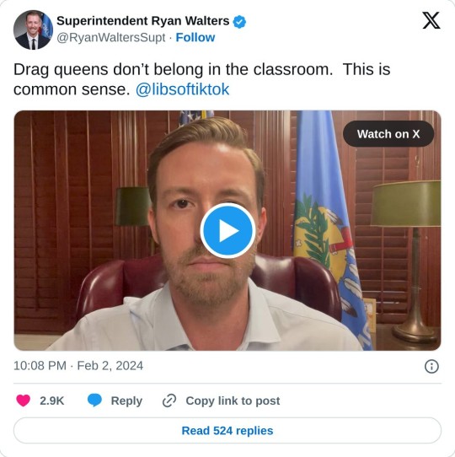Follow @RyanWaltersSupt

pyautogui.click(x=195, y=38)
